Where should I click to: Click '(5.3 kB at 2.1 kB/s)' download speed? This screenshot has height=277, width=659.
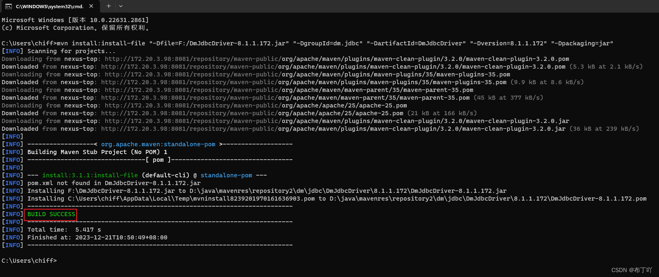[606, 67]
